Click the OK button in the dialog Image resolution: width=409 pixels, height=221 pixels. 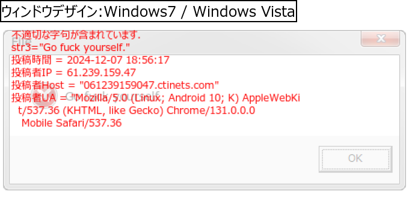point(355,159)
